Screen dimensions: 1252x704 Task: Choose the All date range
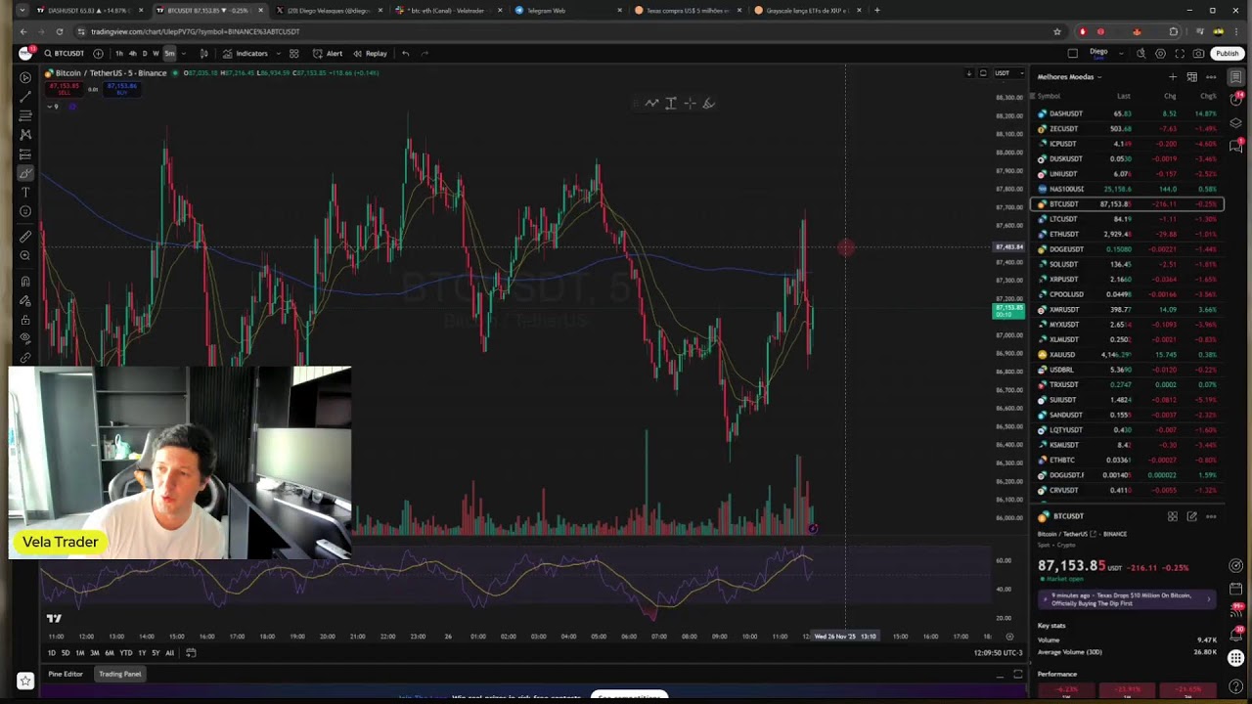coord(169,653)
